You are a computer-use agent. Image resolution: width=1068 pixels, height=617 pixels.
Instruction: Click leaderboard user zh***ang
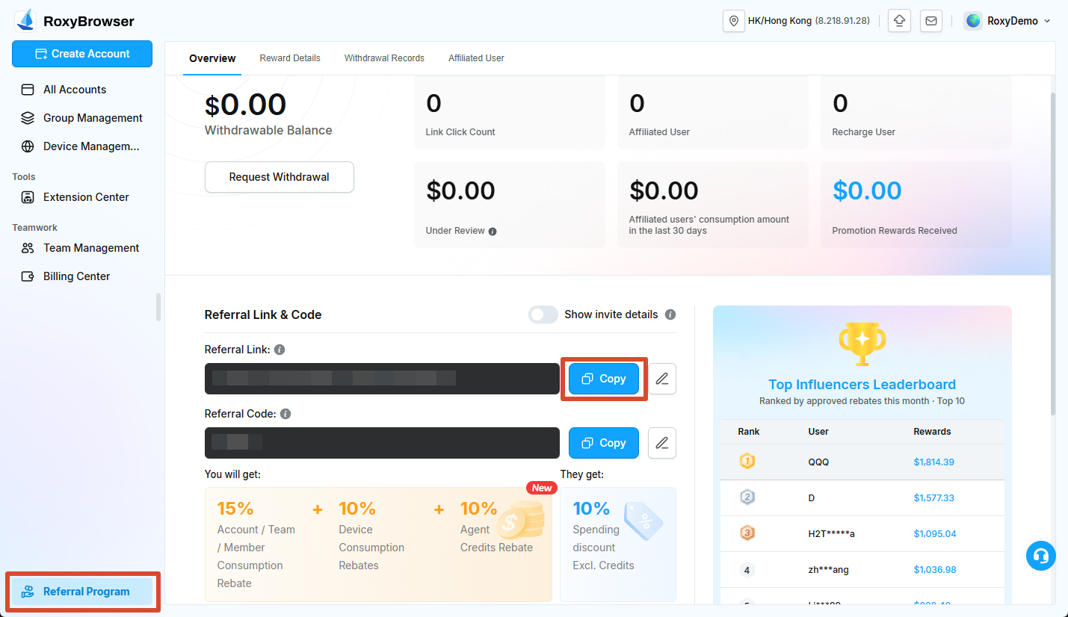(x=828, y=570)
